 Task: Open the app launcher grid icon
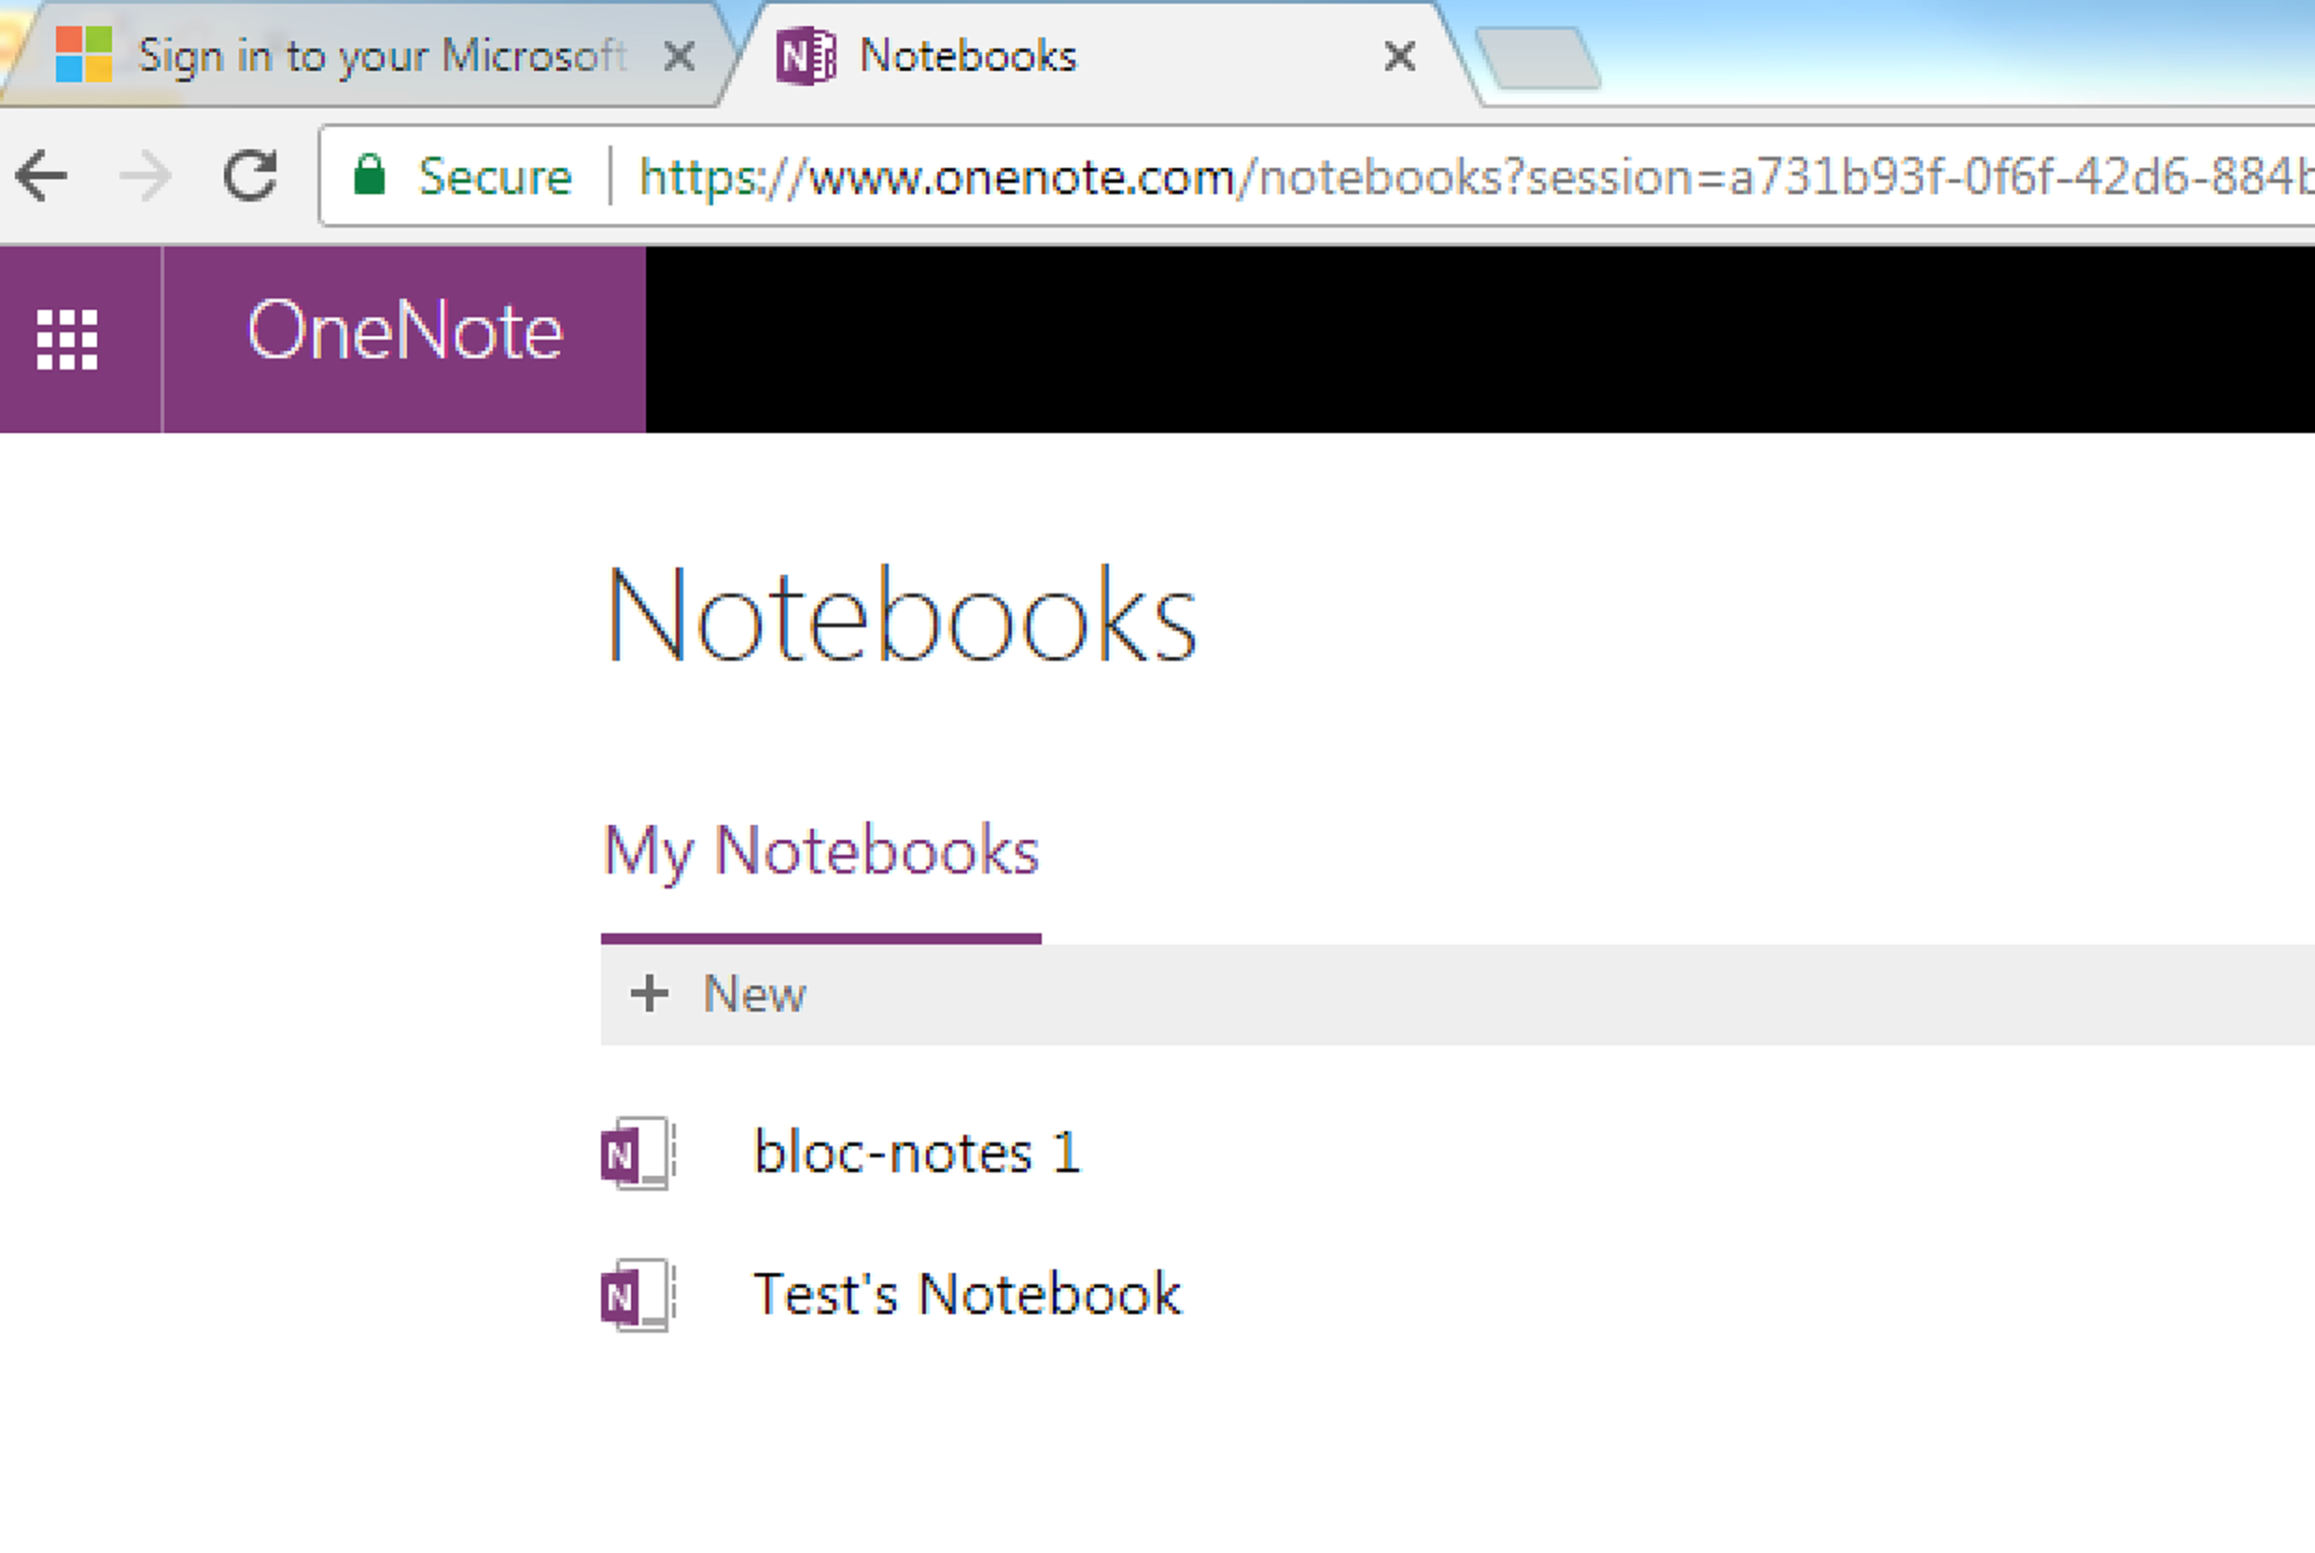(67, 340)
